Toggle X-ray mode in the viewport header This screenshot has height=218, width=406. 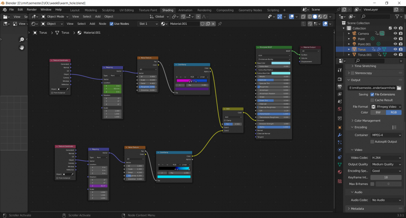[303, 17]
